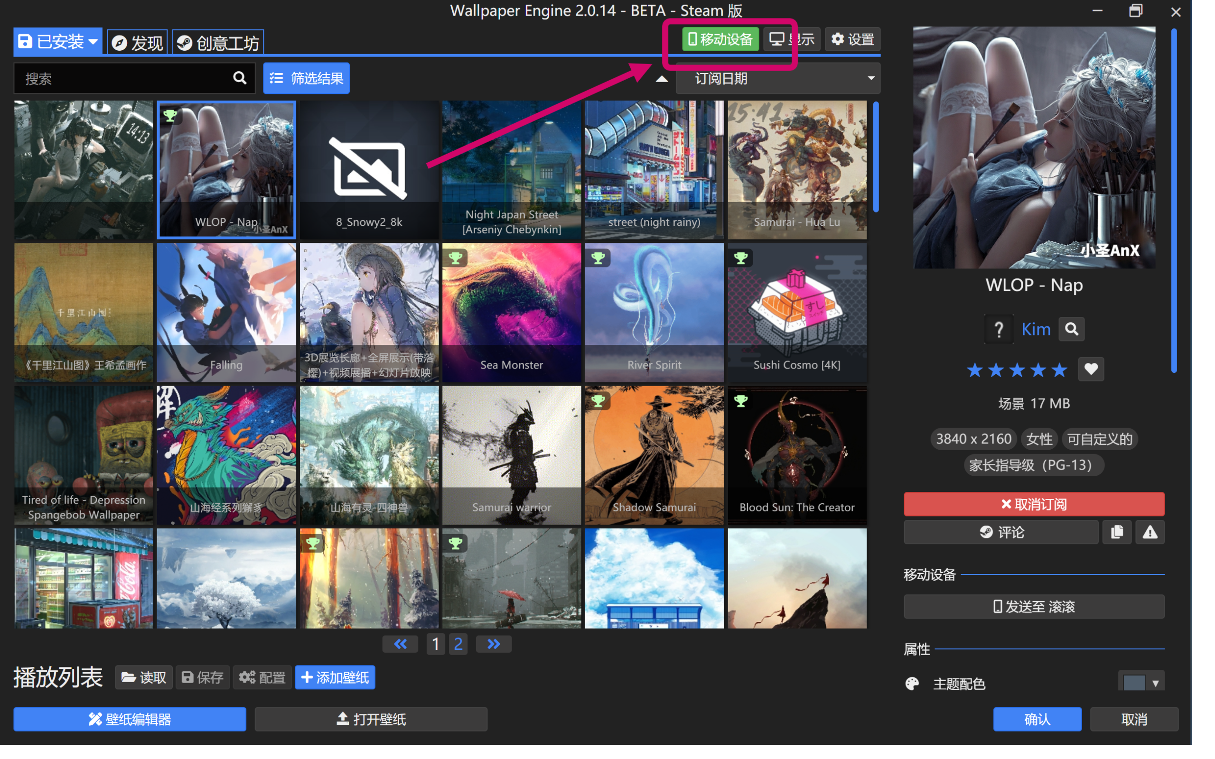The image size is (1215, 759).
Task: Expand the 订阅日期 sort dropdown
Action: click(x=778, y=78)
